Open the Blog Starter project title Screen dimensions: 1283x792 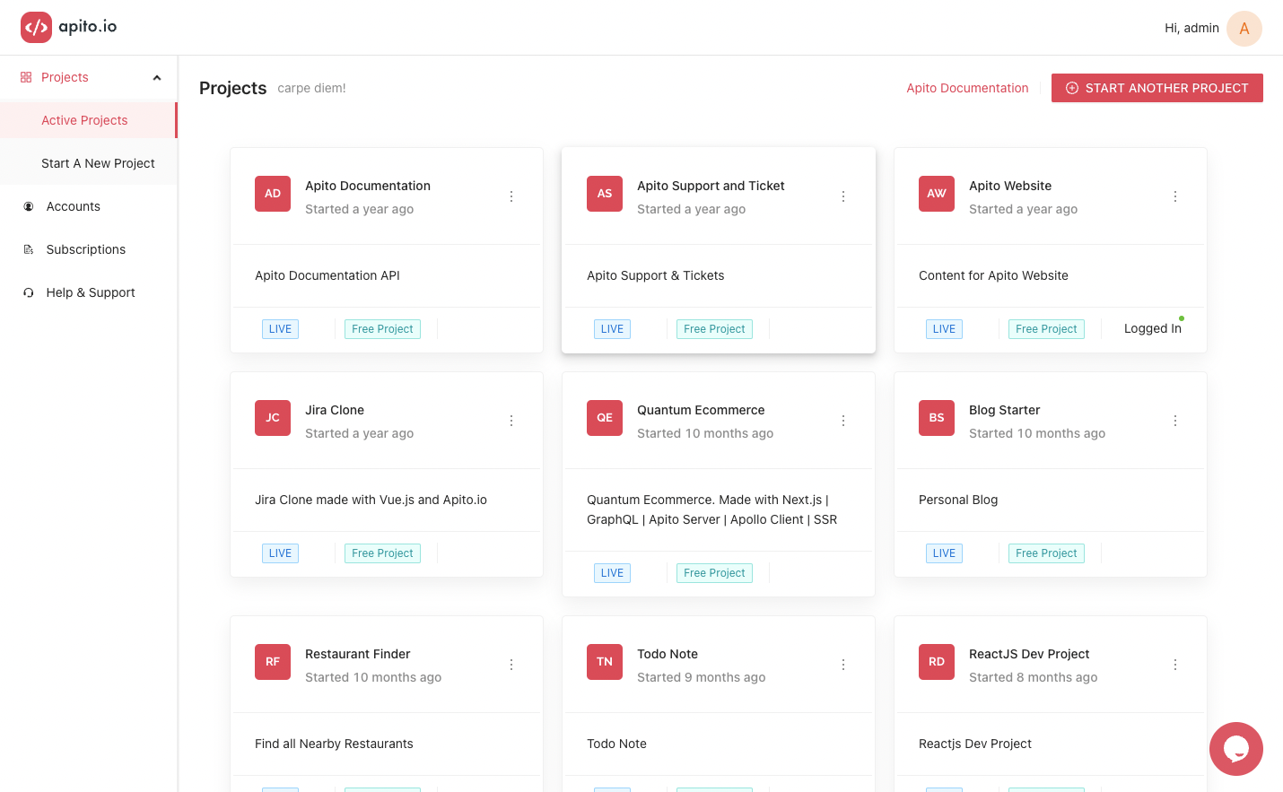pyautogui.click(x=1004, y=410)
